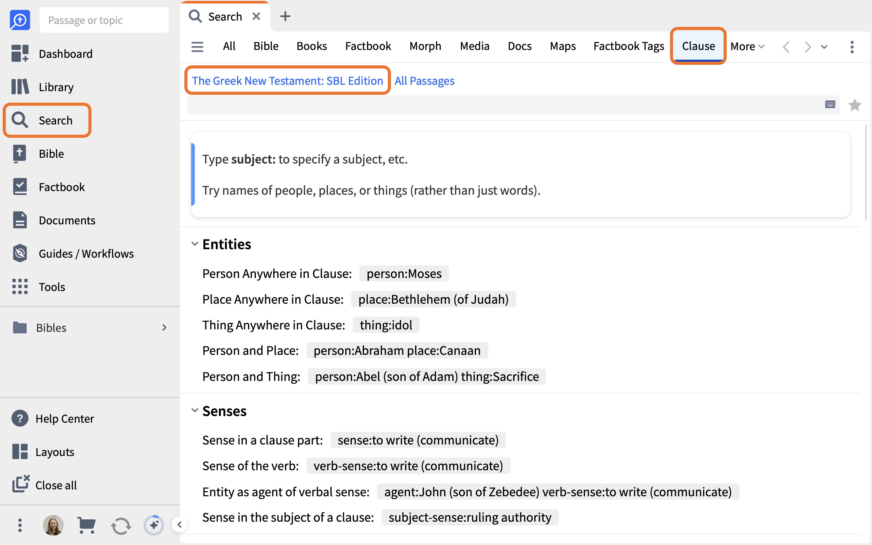Click the All Passages link

click(424, 80)
